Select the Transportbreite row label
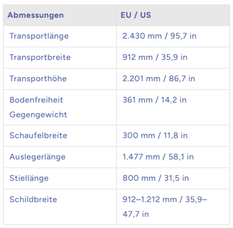 pyautogui.click(x=40, y=57)
